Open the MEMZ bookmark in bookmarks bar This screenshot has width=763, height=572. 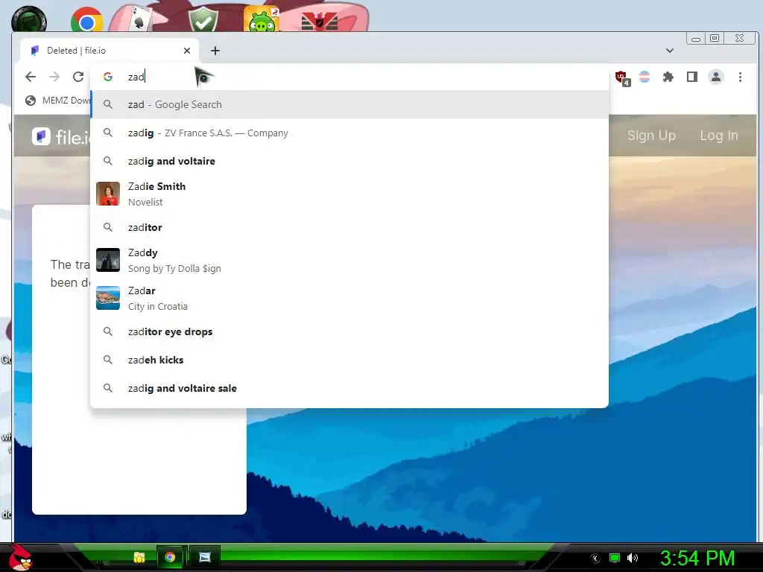point(58,101)
